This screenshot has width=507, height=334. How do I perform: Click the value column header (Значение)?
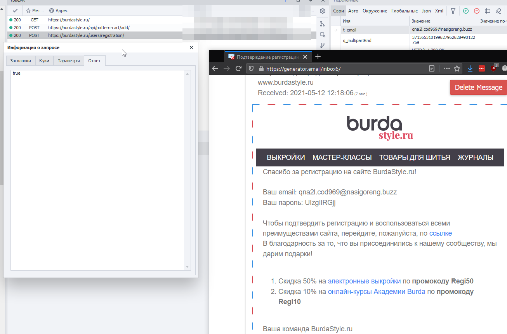tap(444, 21)
